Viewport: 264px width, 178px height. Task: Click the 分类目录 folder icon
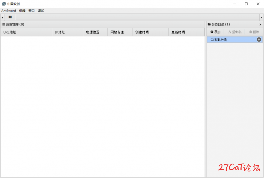[x=209, y=24]
